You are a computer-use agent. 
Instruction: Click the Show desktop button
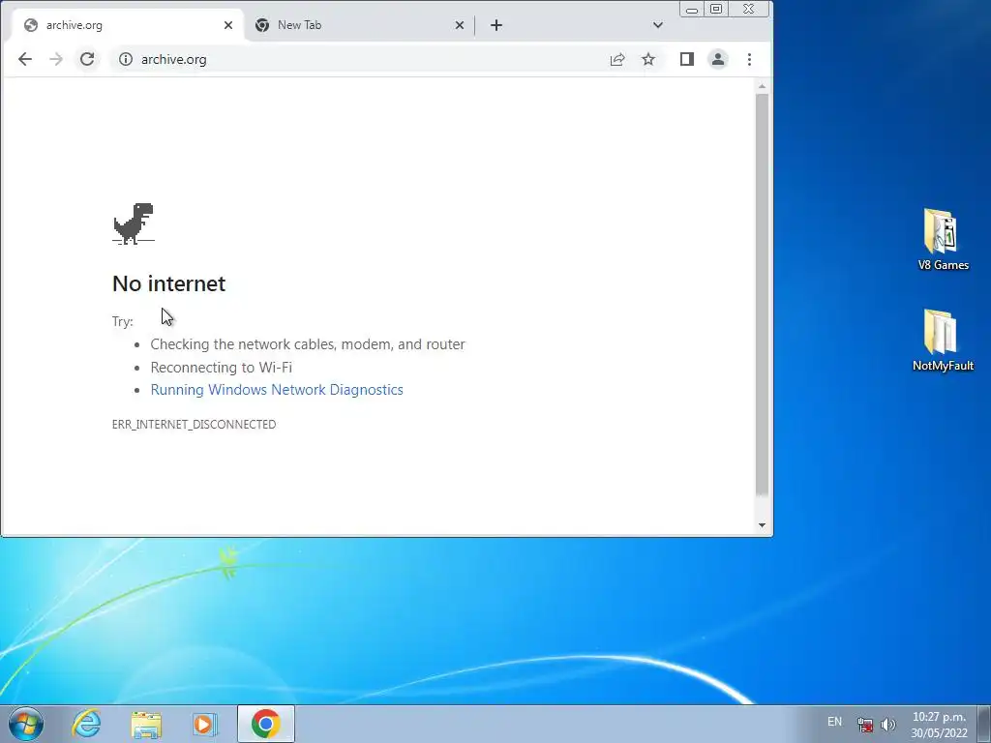pyautogui.click(x=984, y=724)
